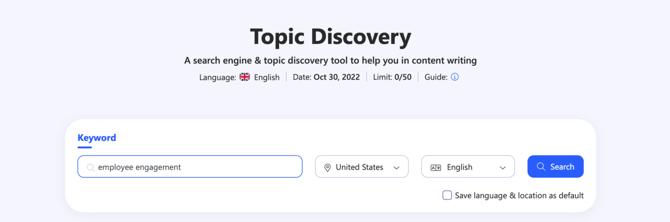This screenshot has width=670, height=222.
Task: Click the Guide info icon
Action: (x=454, y=77)
